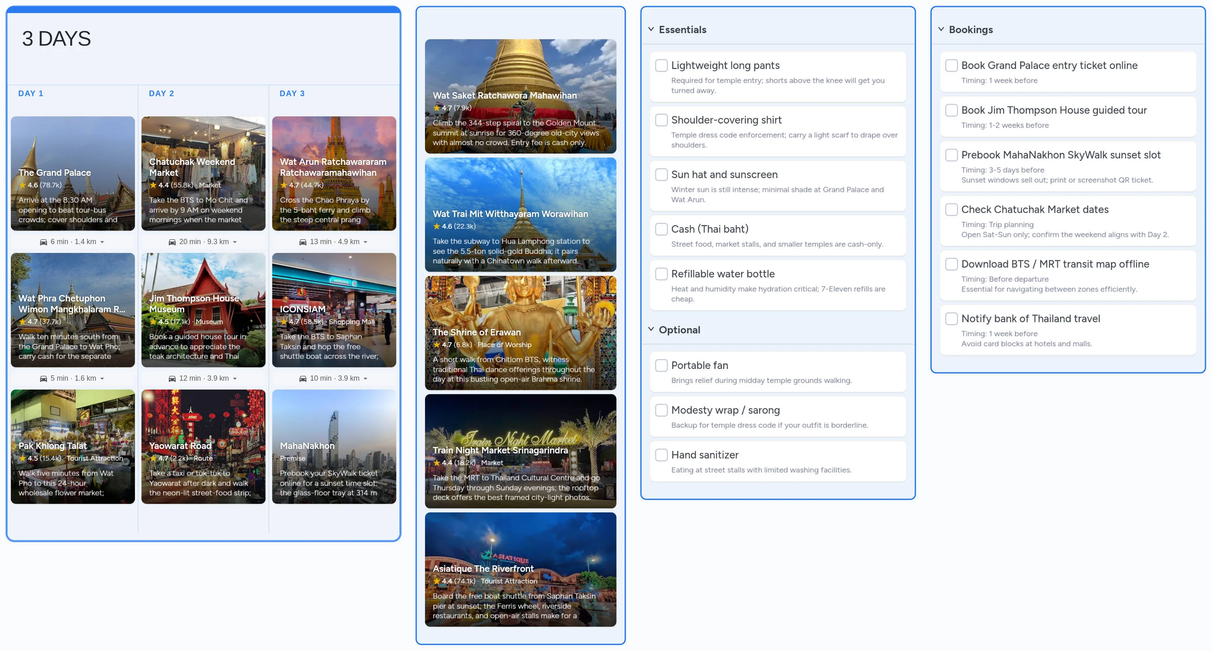Check Modesty wrap / sarong

pyautogui.click(x=661, y=410)
